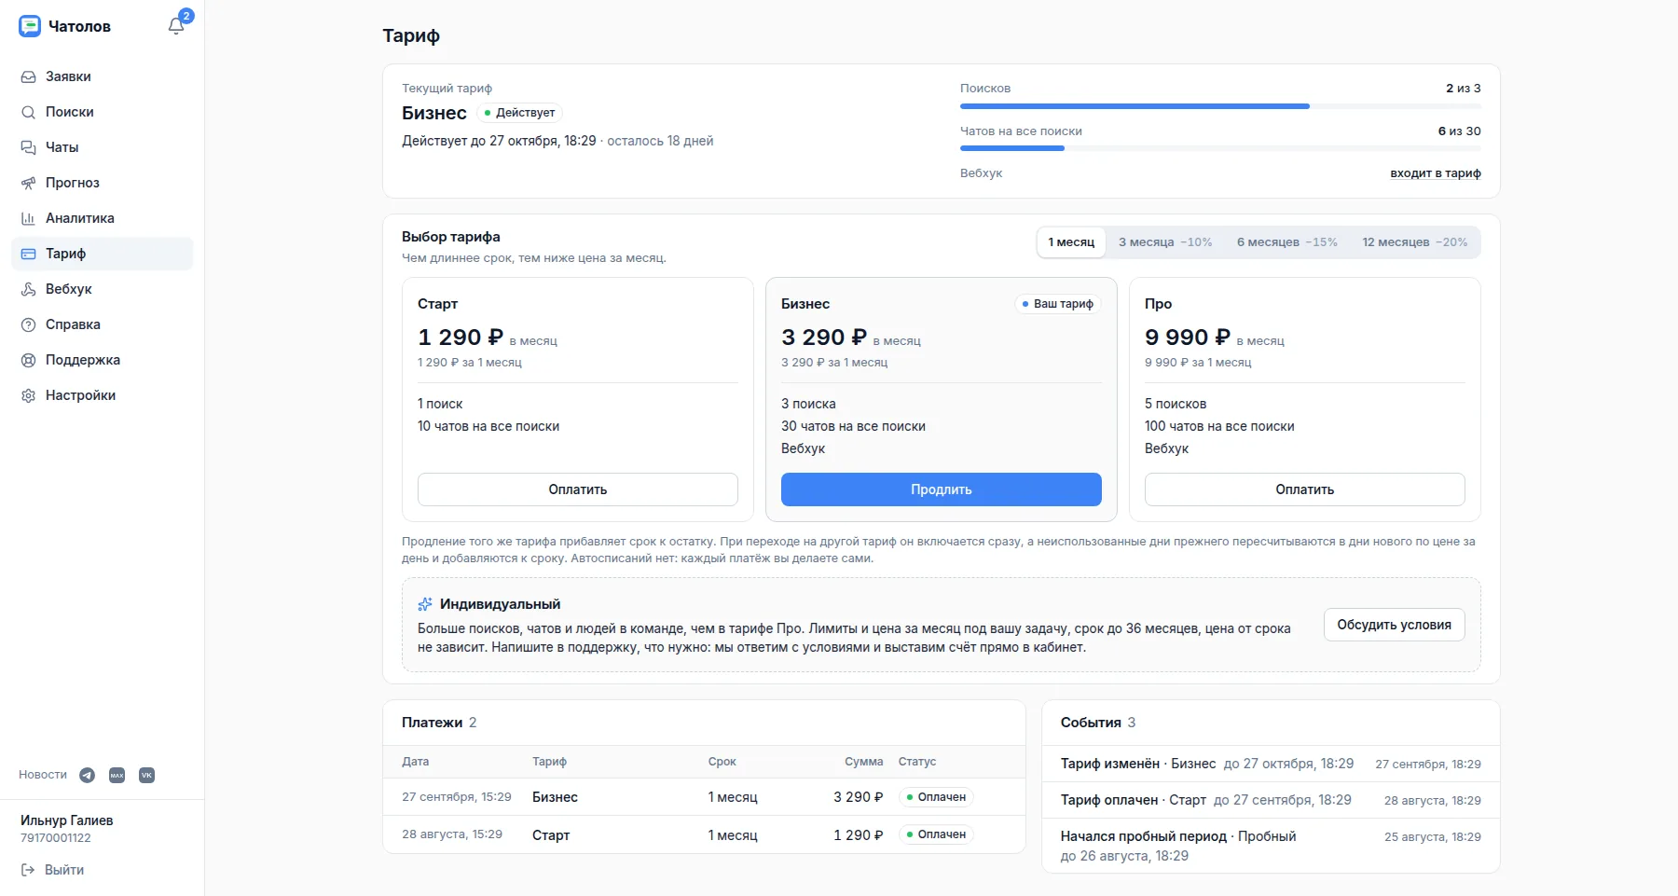Viewport: 1678px width, 896px height.
Task: Click Оплачен status in Бизнес row
Action: click(936, 797)
